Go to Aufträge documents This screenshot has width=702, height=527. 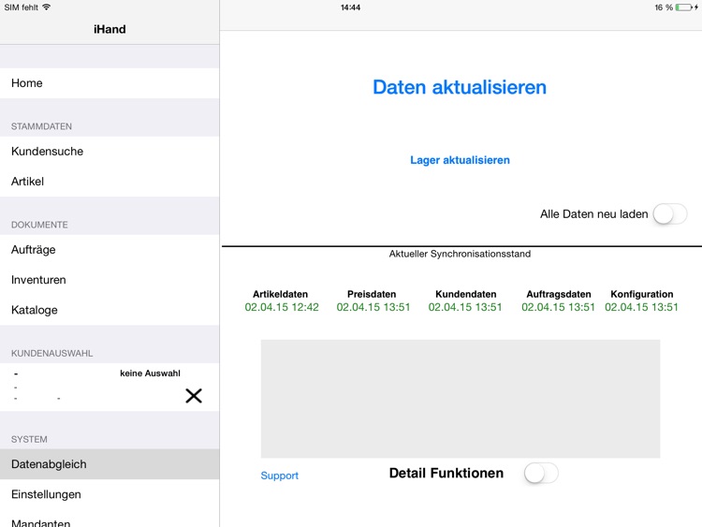(110, 249)
